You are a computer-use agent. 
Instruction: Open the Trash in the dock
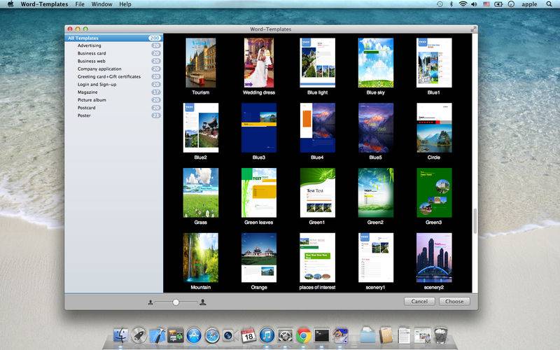[440, 335]
